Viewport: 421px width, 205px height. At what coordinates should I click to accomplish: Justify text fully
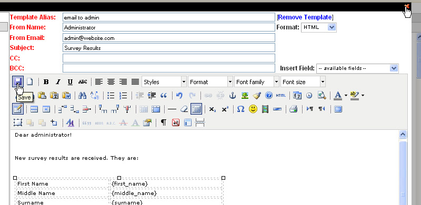(x=135, y=82)
